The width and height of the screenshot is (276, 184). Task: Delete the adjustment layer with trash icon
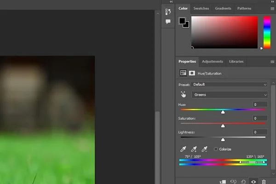[264, 181]
